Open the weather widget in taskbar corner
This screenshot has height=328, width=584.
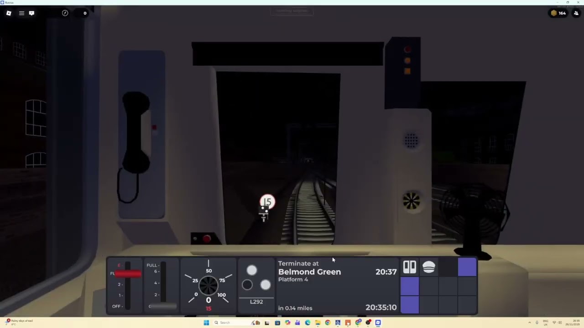coord(19,322)
